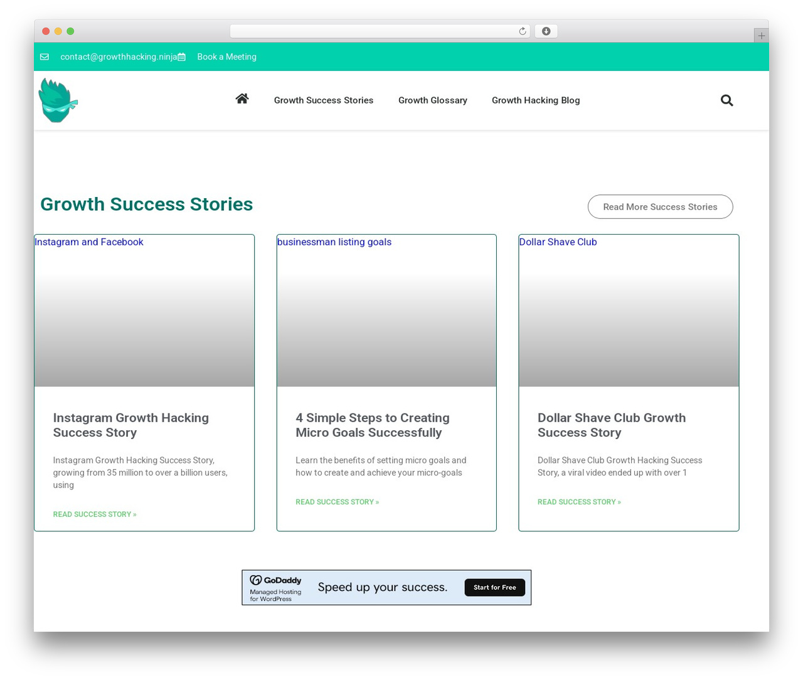Viewport: 803px width, 680px height.
Task: Click Book a Meeting link
Action: (x=226, y=56)
